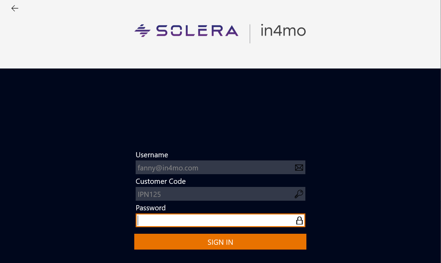The width and height of the screenshot is (441, 263).
Task: Click the padlock icon in Password field
Action: [300, 221]
